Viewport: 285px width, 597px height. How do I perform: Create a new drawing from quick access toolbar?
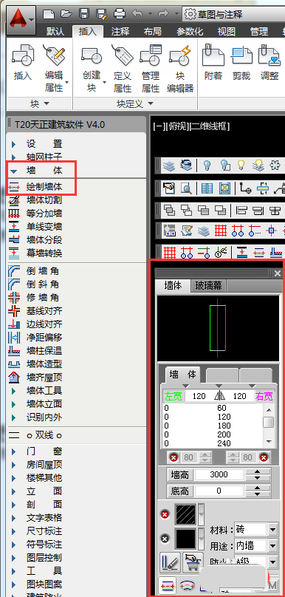click(48, 14)
